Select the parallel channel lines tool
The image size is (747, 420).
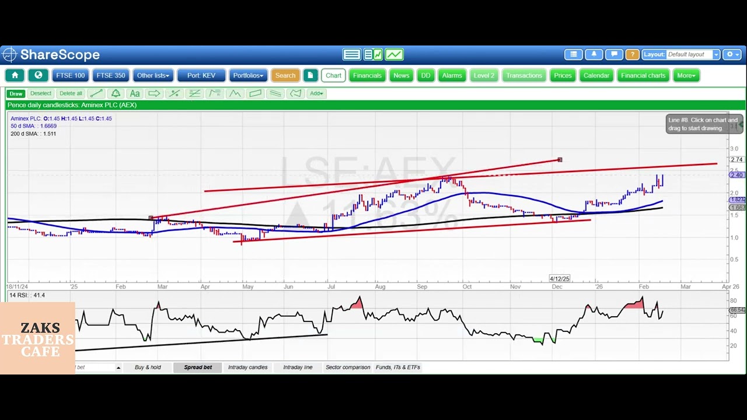[x=275, y=93]
